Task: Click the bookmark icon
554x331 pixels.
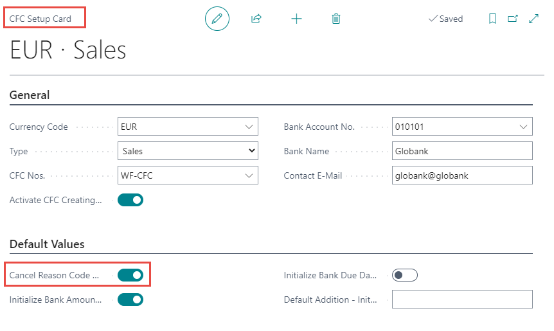Action: point(492,19)
